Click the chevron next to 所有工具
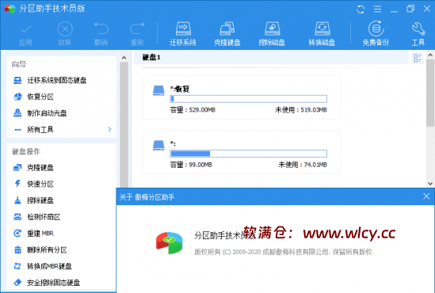The width and height of the screenshot is (435, 293). click(109, 129)
